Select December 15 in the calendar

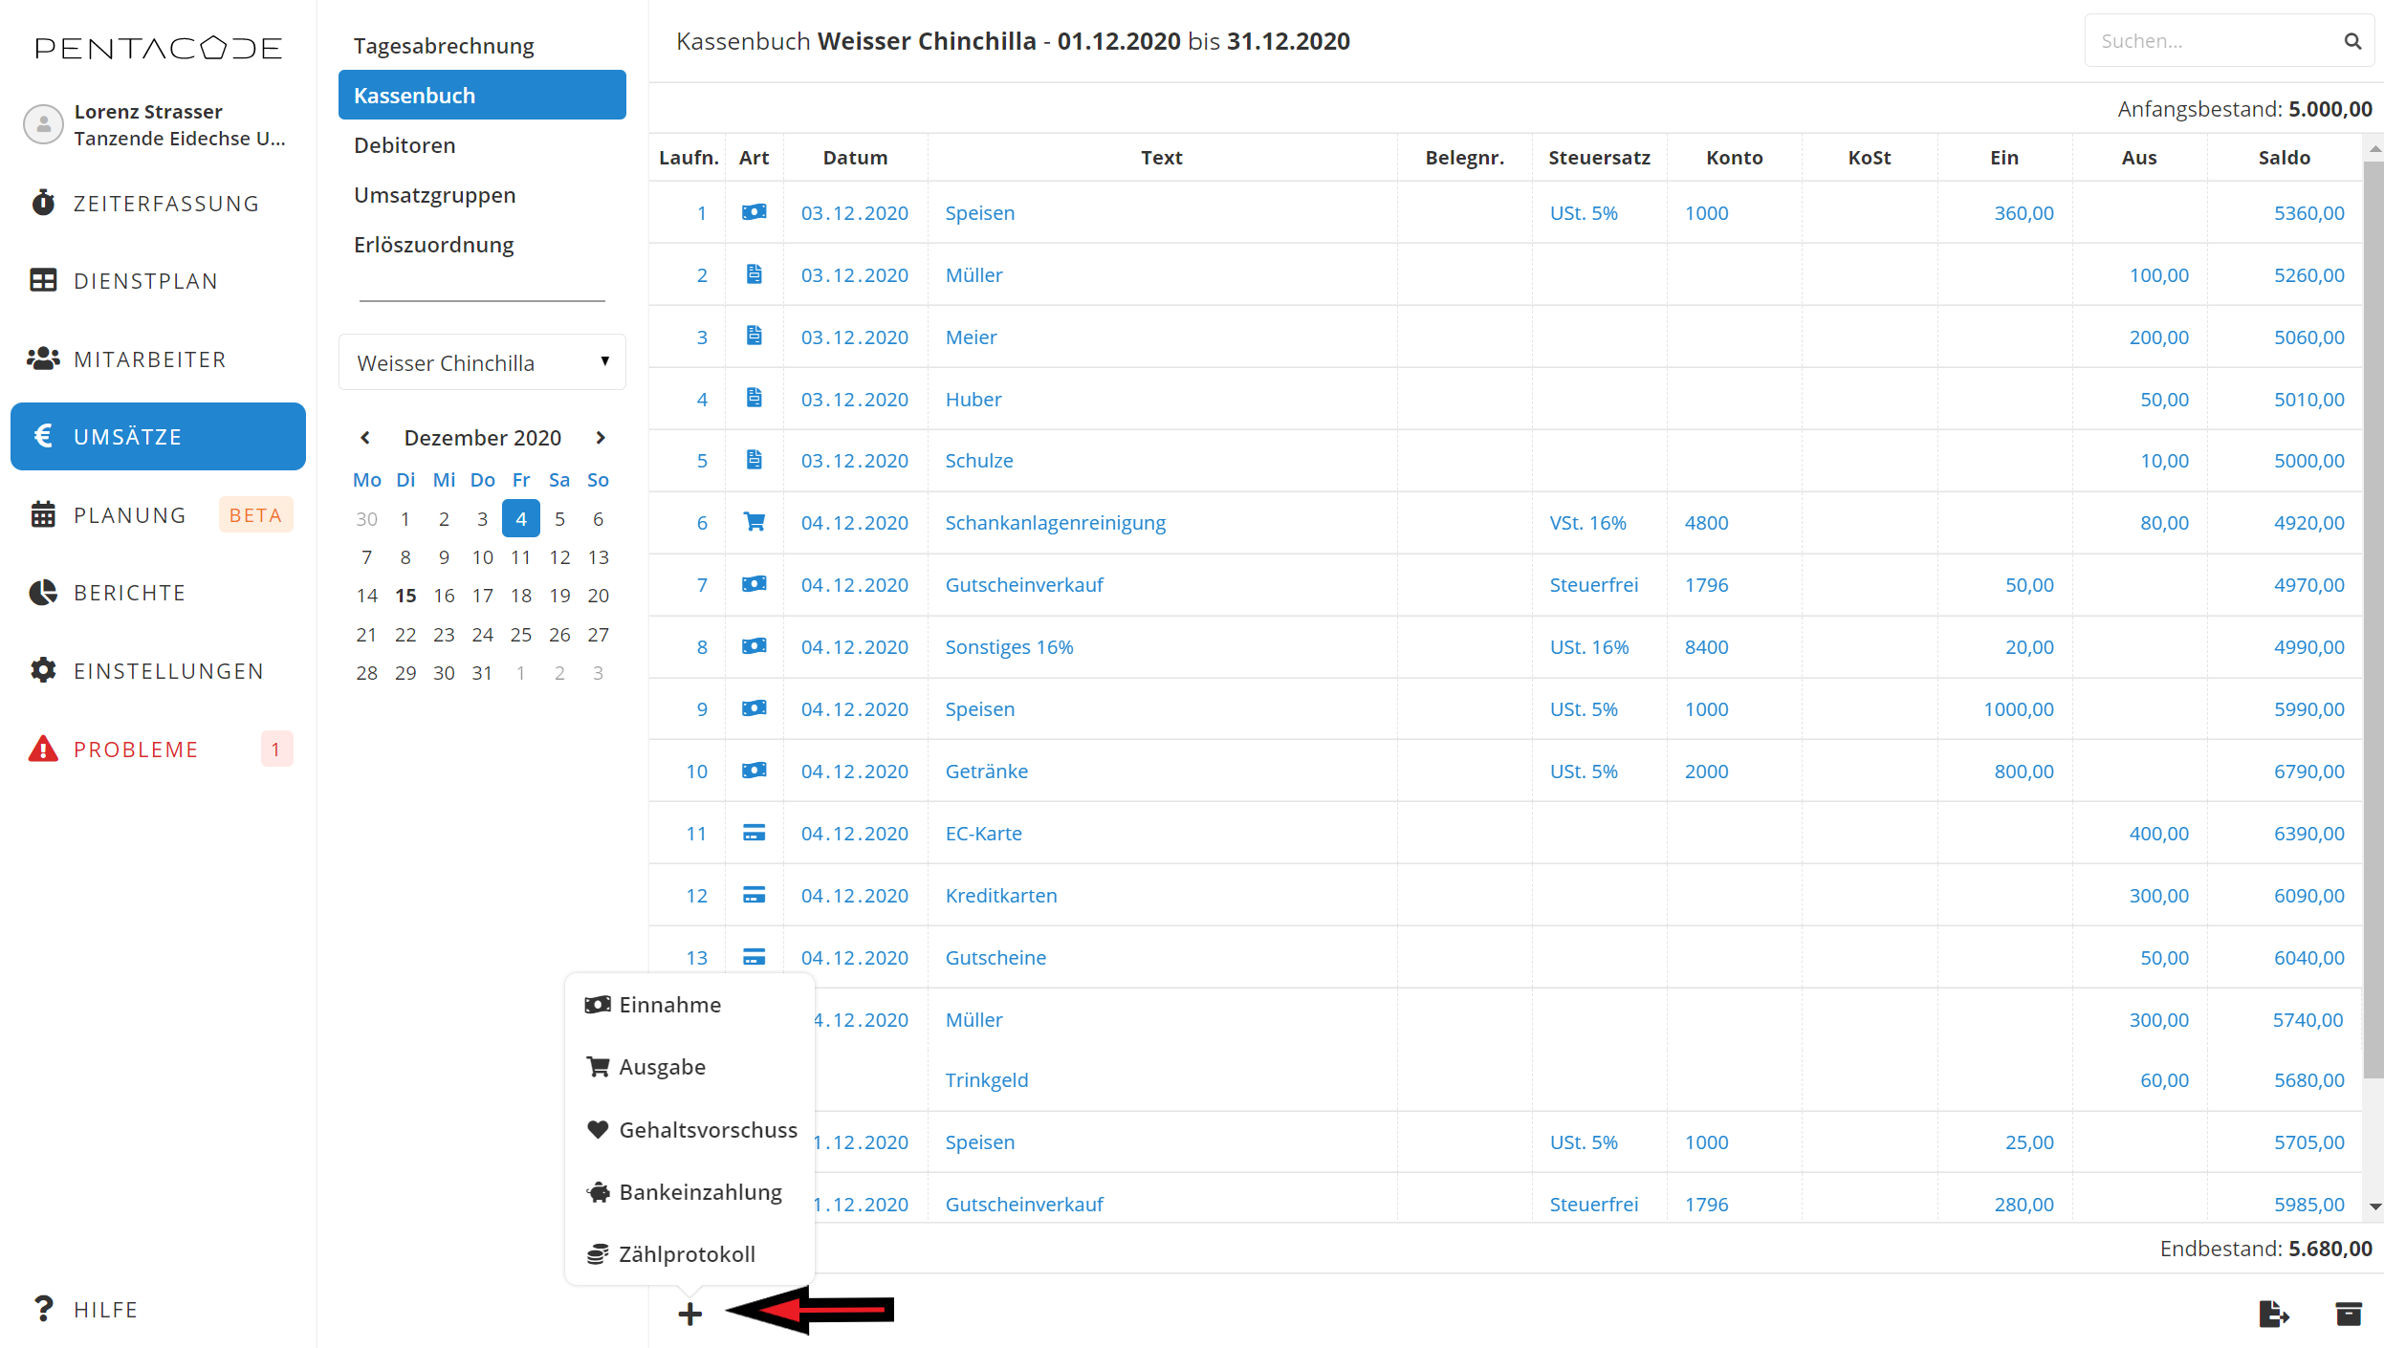405,596
